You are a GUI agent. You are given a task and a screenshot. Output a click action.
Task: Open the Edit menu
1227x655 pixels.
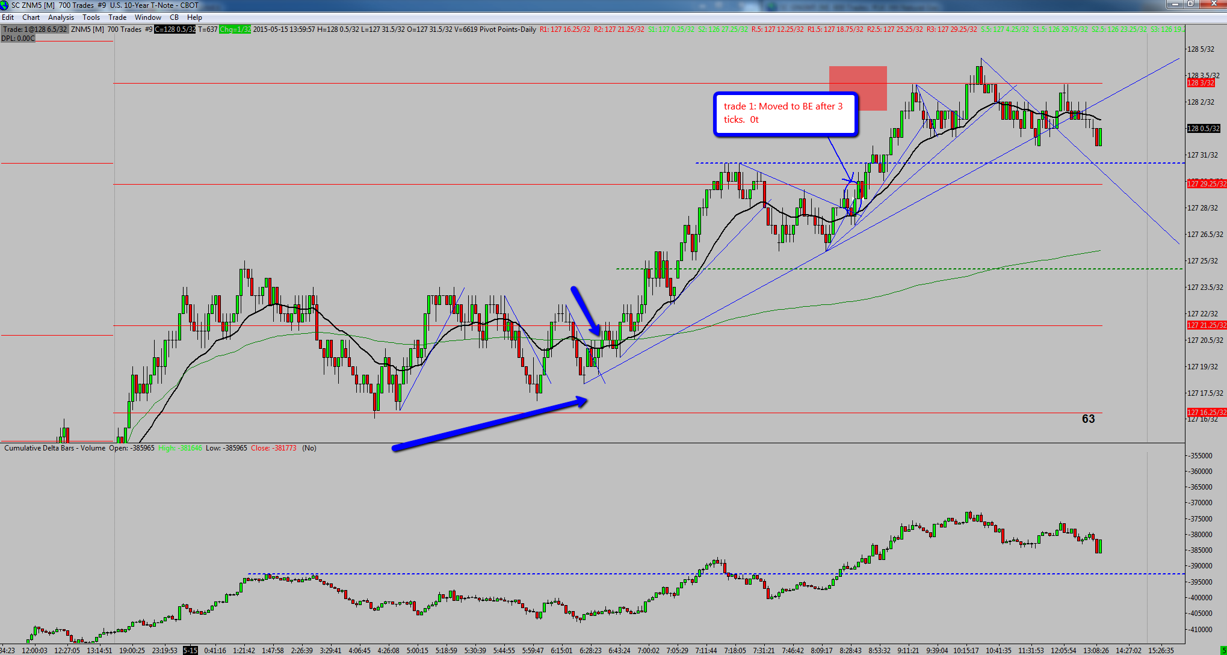coord(8,17)
